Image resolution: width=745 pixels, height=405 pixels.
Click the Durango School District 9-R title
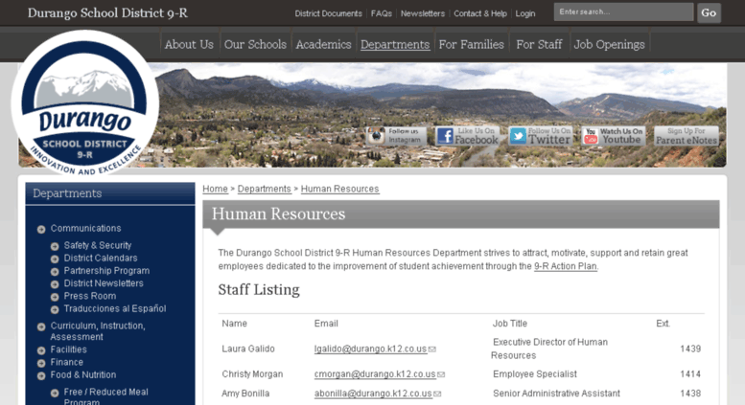107,12
